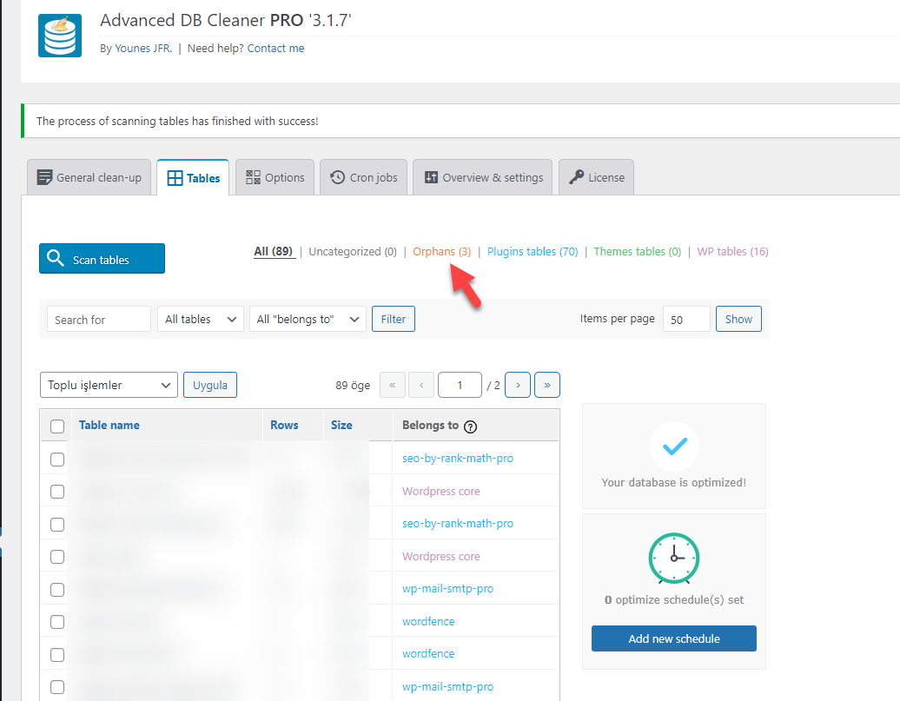Switch to the Overview & settings tab
Viewport: 900px width, 701px height.
[x=483, y=177]
